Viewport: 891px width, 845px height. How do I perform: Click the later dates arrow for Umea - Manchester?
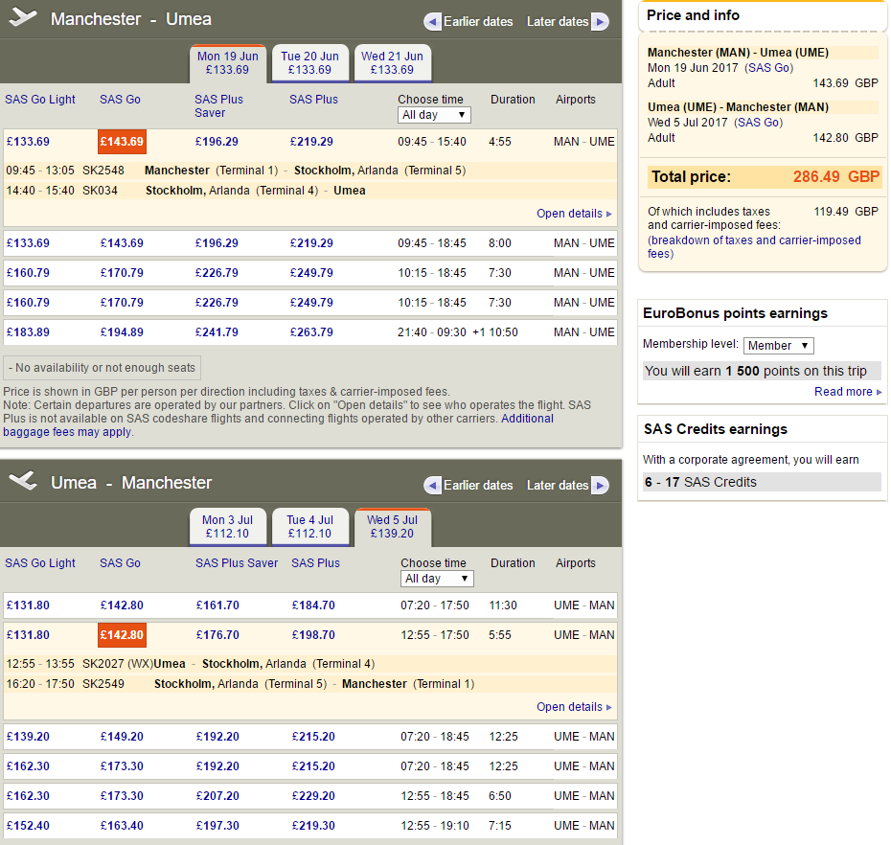point(600,486)
